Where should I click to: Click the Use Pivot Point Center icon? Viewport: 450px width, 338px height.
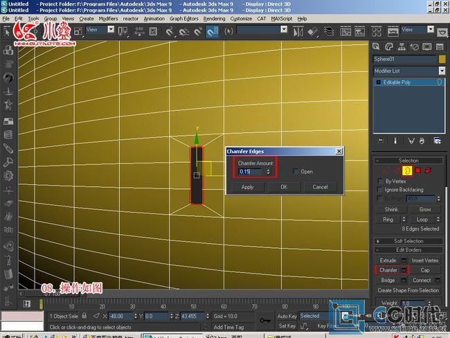click(123, 31)
